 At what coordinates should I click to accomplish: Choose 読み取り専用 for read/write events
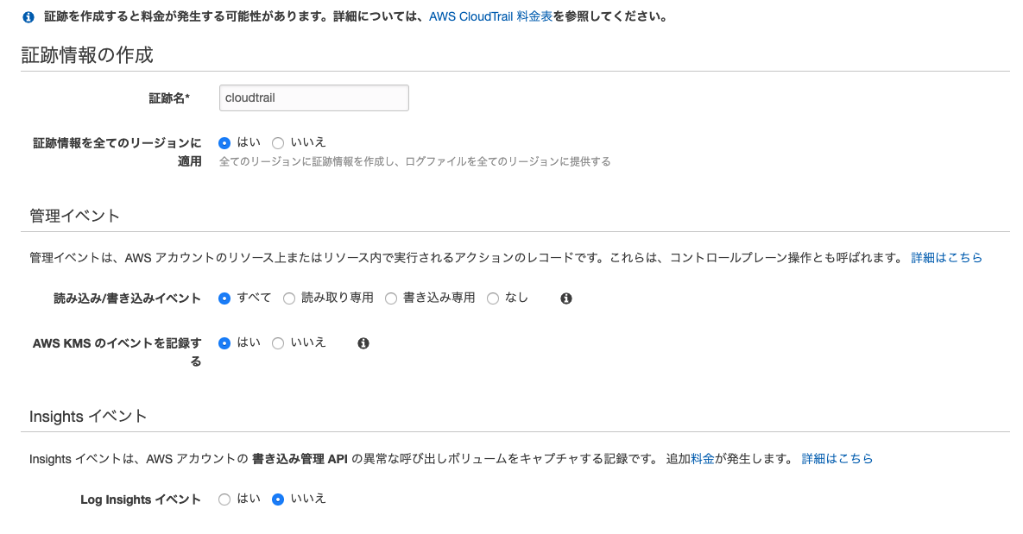(x=289, y=298)
